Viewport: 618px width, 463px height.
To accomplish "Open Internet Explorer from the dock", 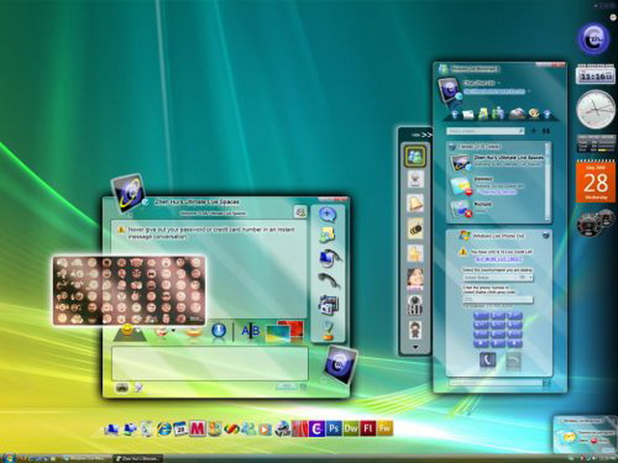I will tap(163, 428).
